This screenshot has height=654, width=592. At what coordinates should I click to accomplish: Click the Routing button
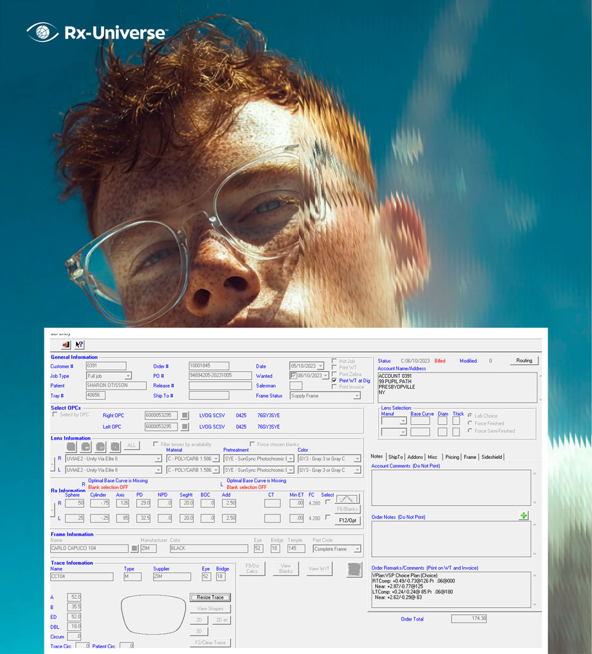(524, 360)
